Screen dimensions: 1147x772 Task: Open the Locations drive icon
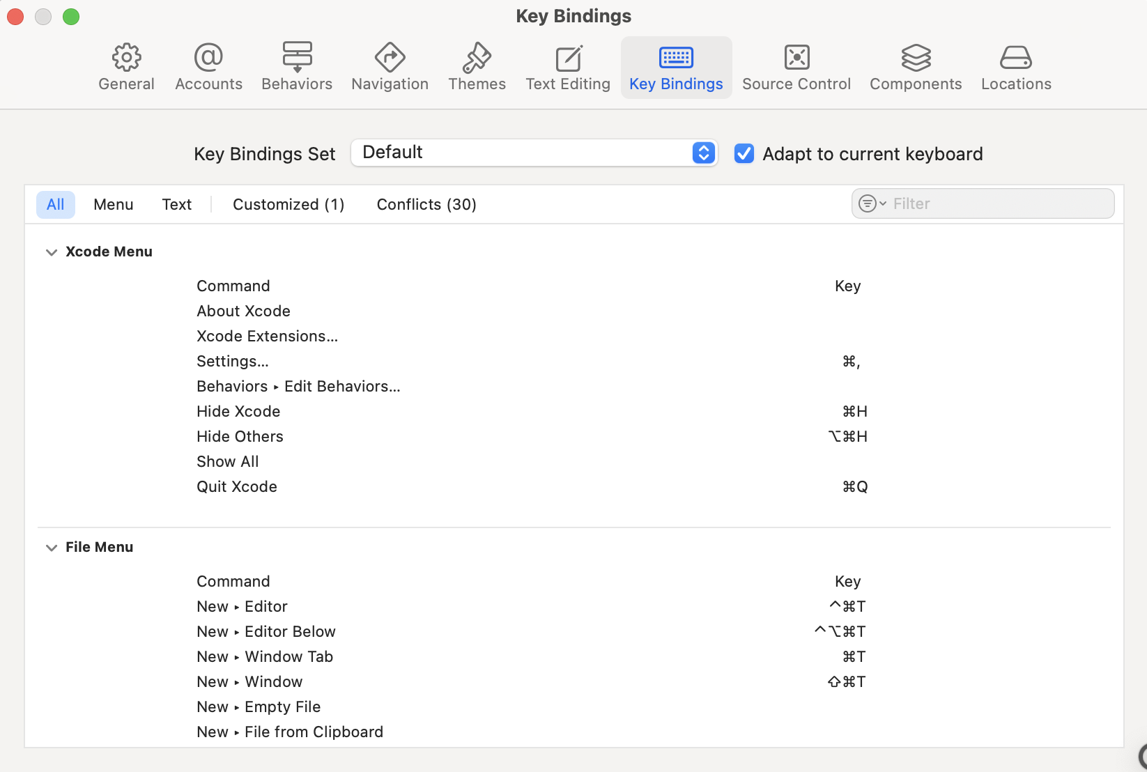click(1015, 58)
